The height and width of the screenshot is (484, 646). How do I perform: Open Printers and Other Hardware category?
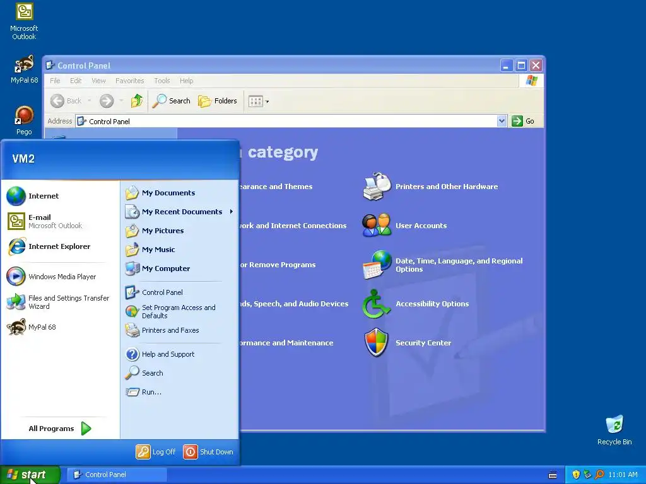coord(430,187)
